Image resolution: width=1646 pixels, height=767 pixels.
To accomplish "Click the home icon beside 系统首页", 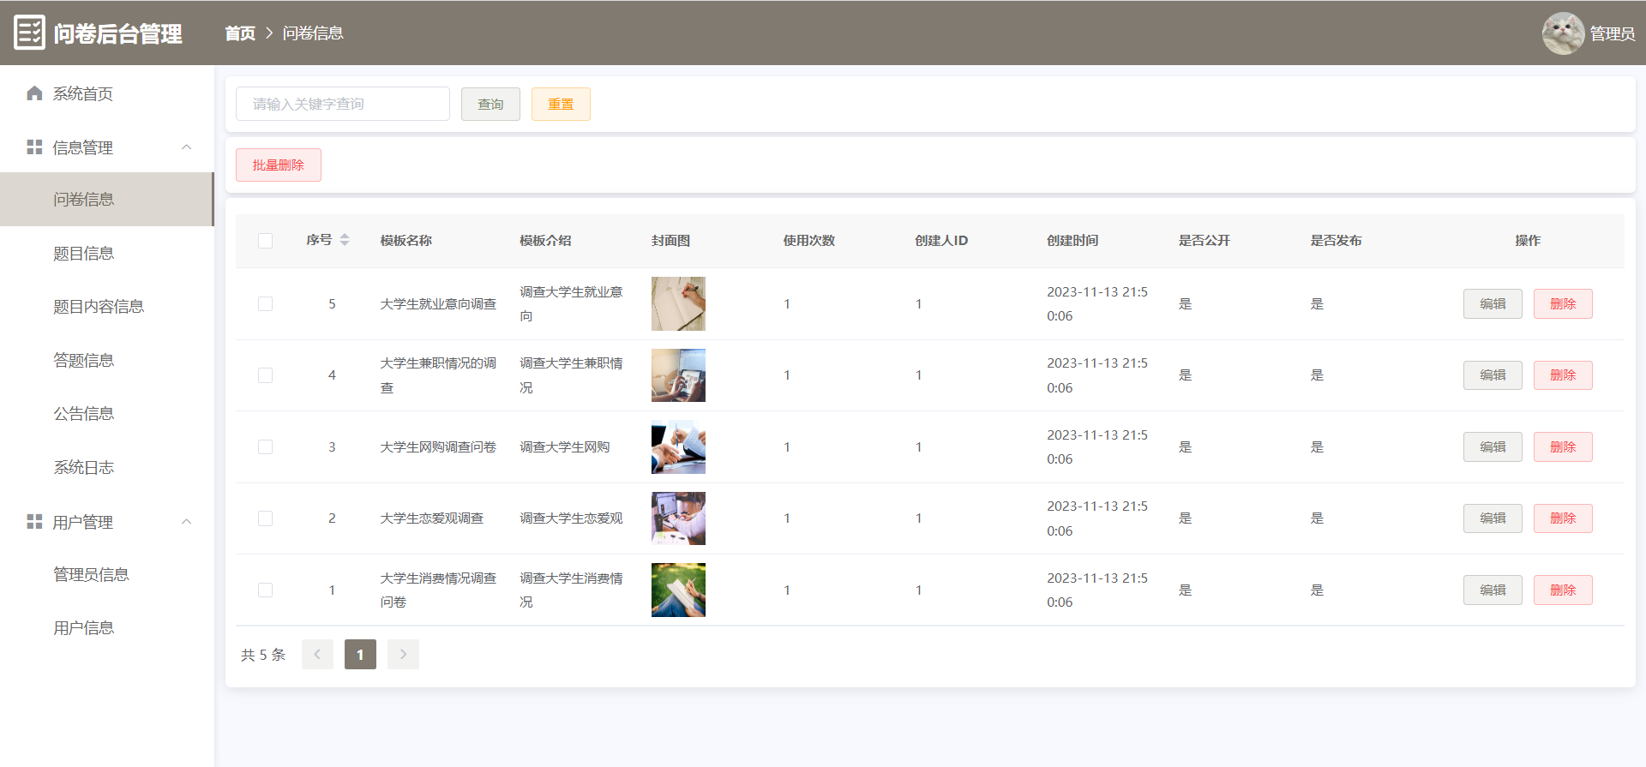I will pos(34,93).
